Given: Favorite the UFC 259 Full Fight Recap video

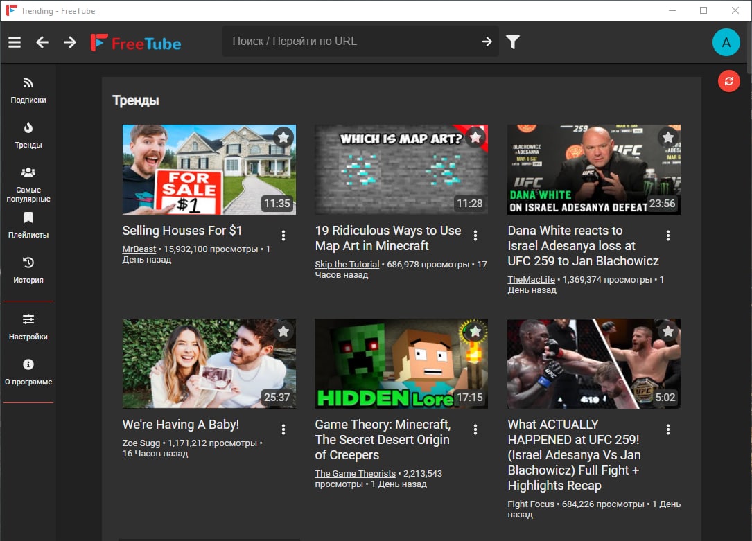Looking at the screenshot, I should [x=668, y=331].
